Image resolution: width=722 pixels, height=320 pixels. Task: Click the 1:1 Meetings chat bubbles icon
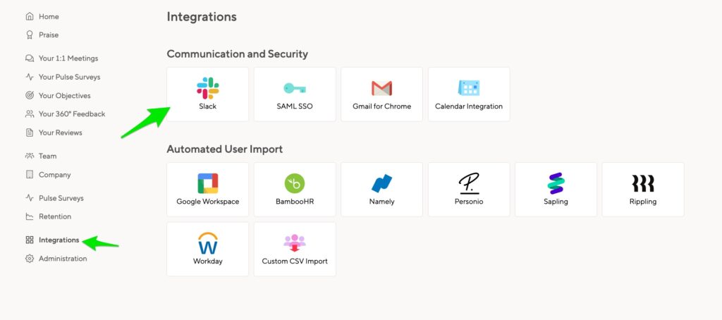click(x=30, y=59)
